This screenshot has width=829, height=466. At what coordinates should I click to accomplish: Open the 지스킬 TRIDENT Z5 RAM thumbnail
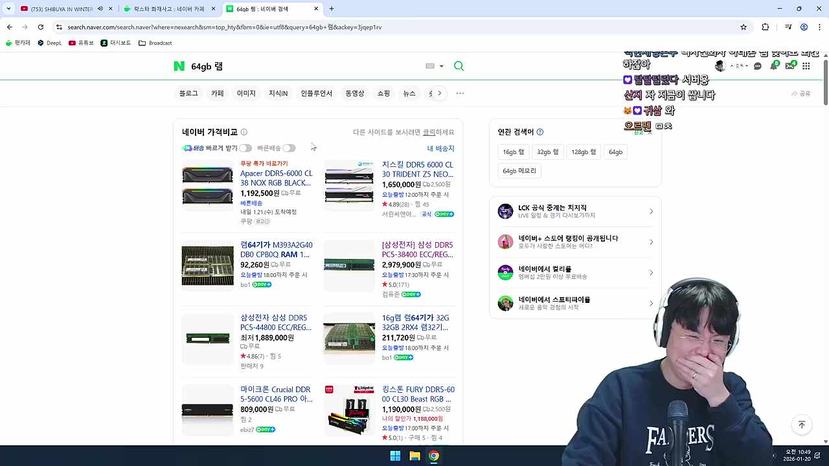point(349,186)
